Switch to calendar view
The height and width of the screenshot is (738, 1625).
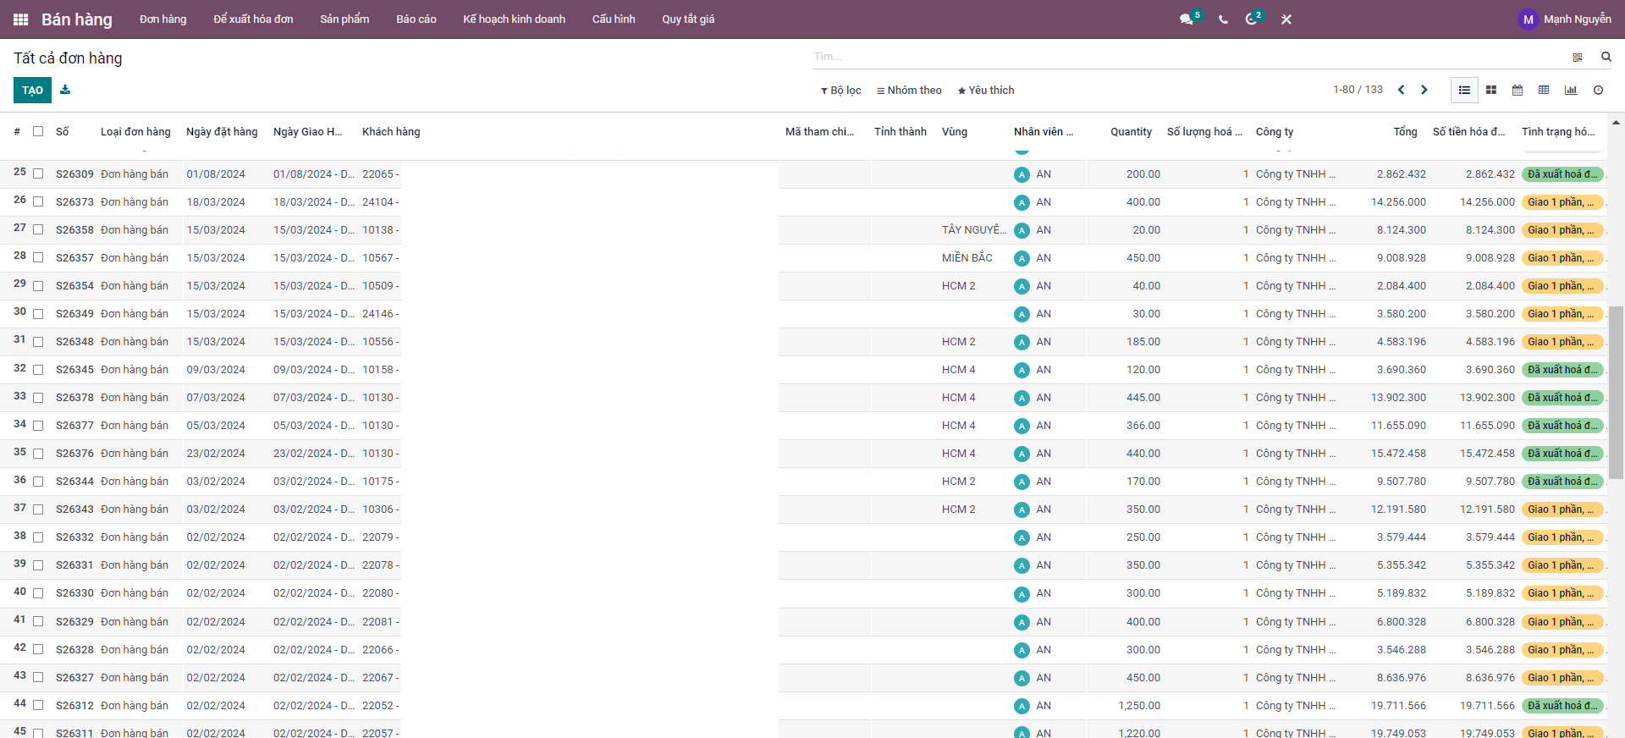[x=1518, y=90]
